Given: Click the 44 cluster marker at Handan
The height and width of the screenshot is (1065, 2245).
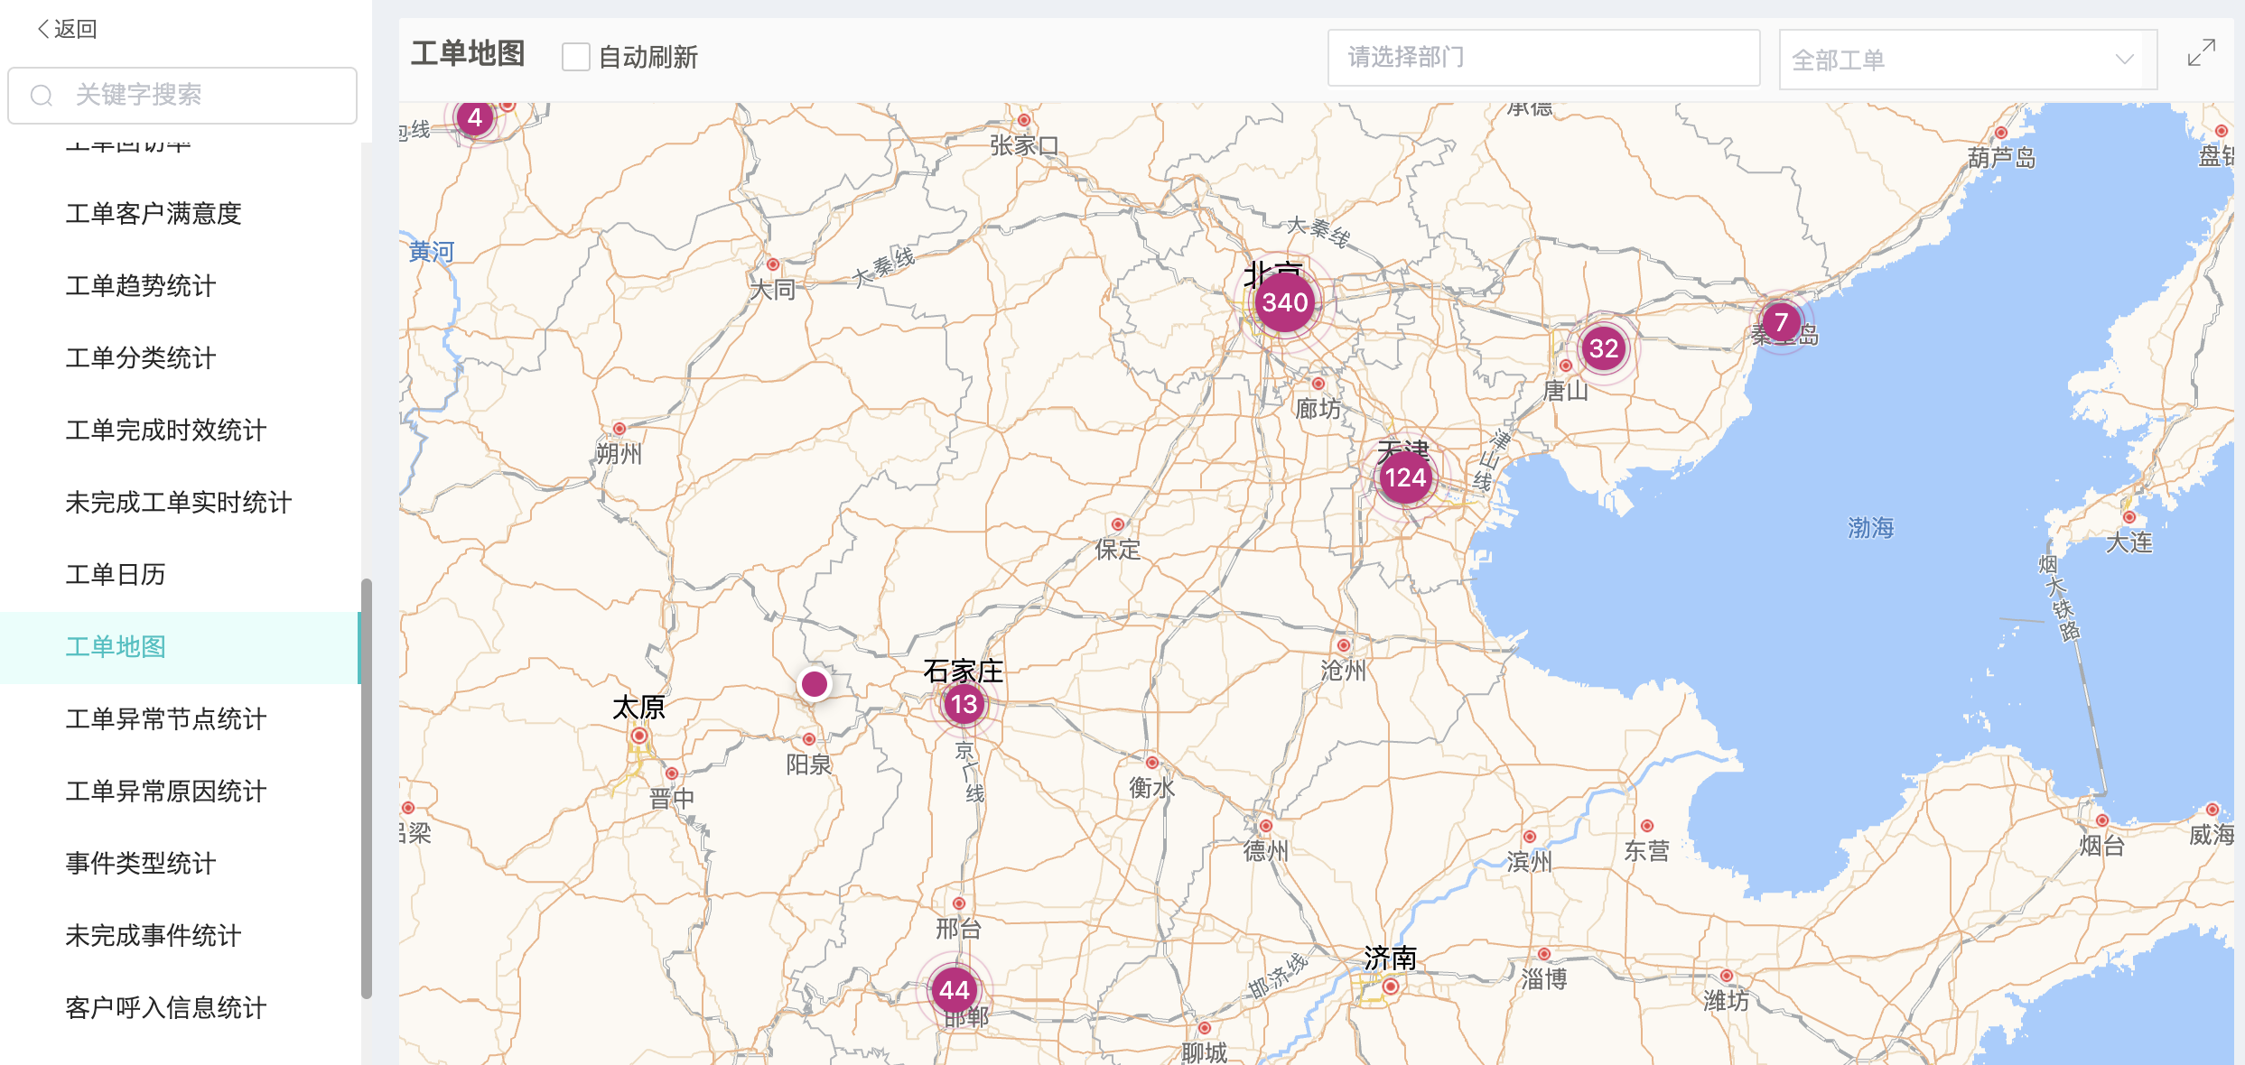Looking at the screenshot, I should [x=954, y=991].
